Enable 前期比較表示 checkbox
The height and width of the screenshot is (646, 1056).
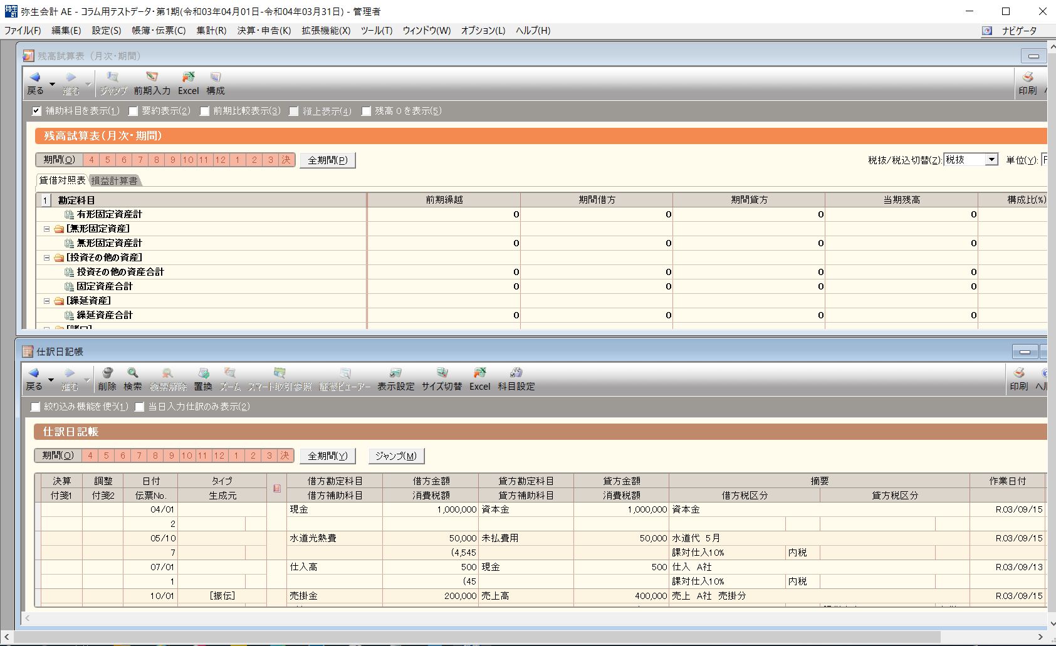tap(204, 111)
